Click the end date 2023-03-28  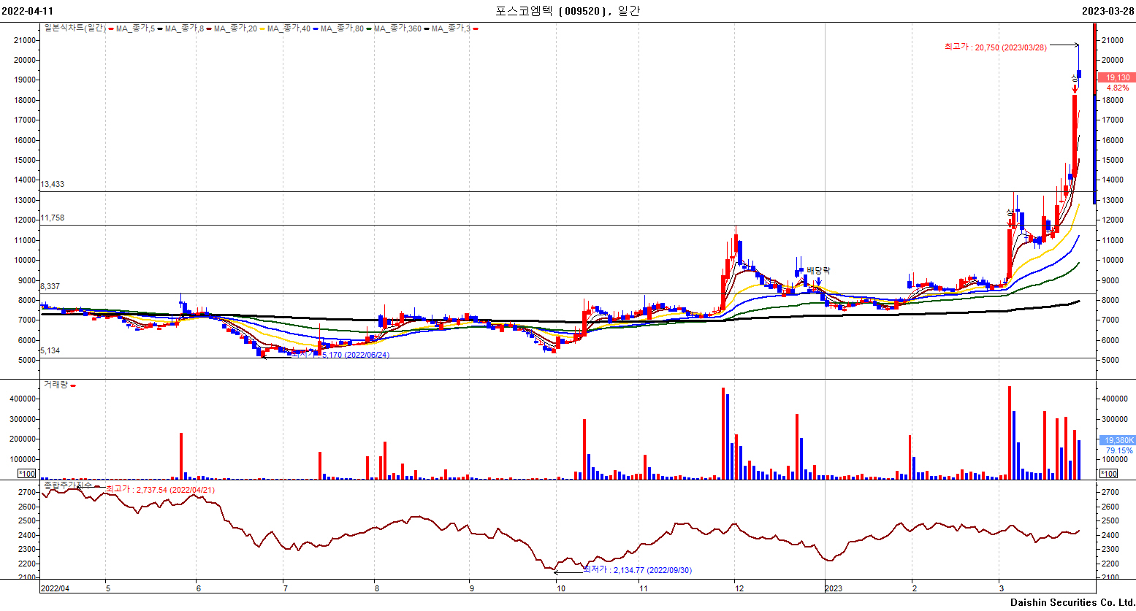tap(1108, 11)
